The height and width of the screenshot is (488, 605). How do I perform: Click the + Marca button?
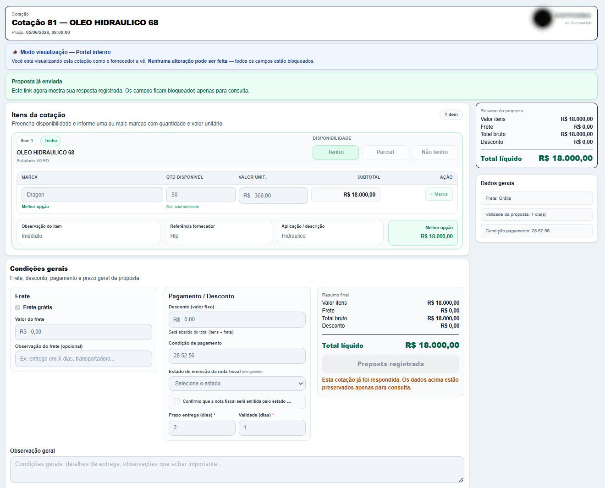[x=439, y=194]
